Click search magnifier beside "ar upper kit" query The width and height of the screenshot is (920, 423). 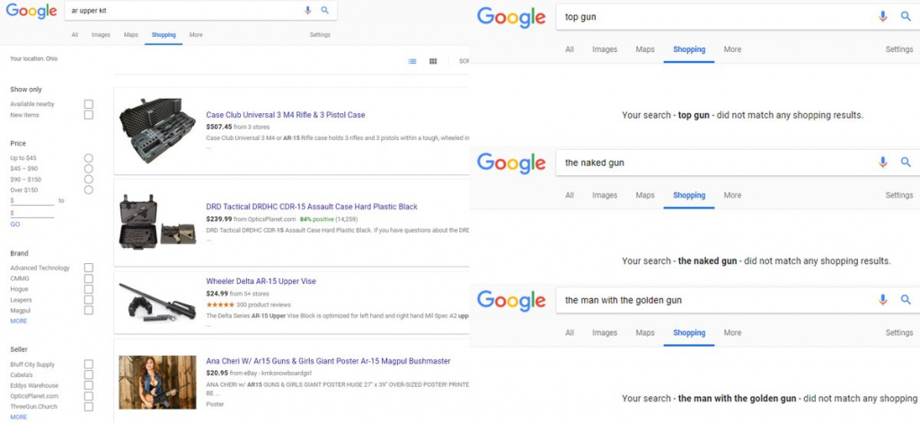[324, 10]
